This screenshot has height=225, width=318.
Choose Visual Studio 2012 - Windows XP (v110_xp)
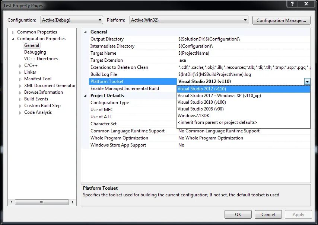pos(244,96)
